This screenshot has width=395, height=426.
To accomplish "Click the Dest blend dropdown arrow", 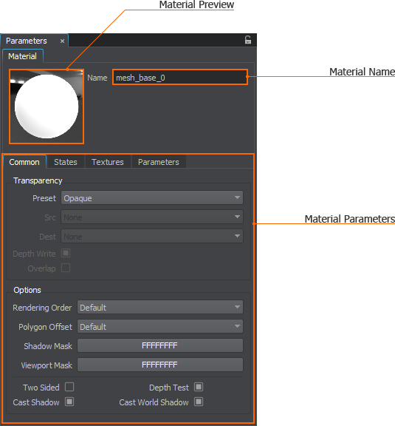I will pos(237,236).
